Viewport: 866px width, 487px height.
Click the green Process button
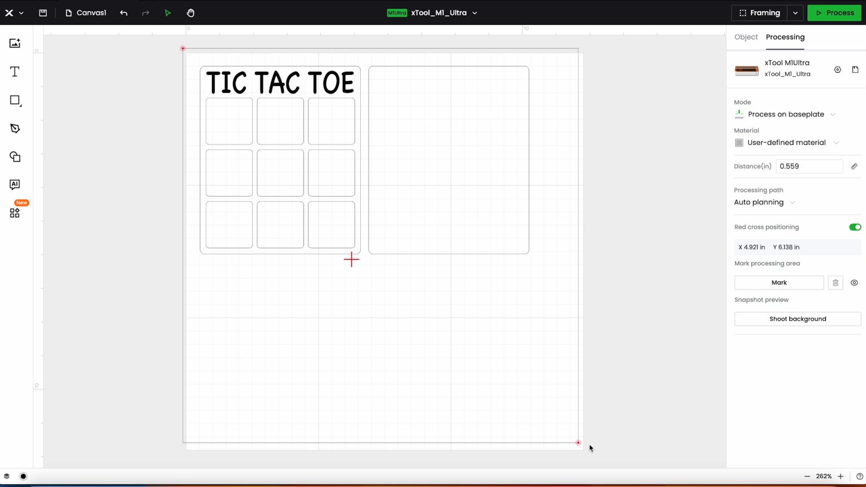point(834,12)
